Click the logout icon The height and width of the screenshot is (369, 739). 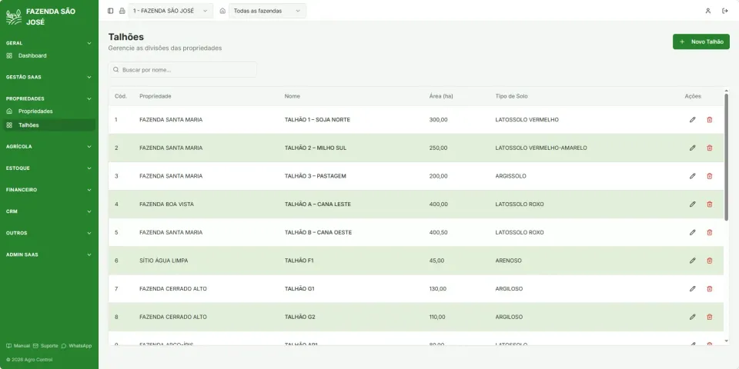pyautogui.click(x=725, y=11)
